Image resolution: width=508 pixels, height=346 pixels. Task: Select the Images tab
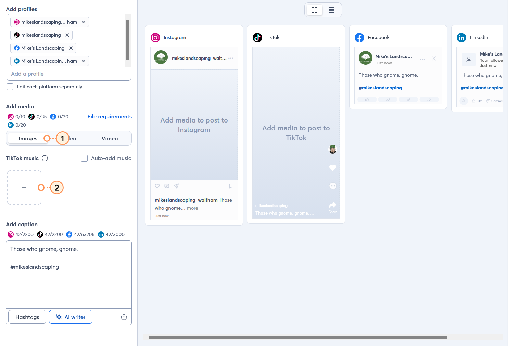[27, 138]
